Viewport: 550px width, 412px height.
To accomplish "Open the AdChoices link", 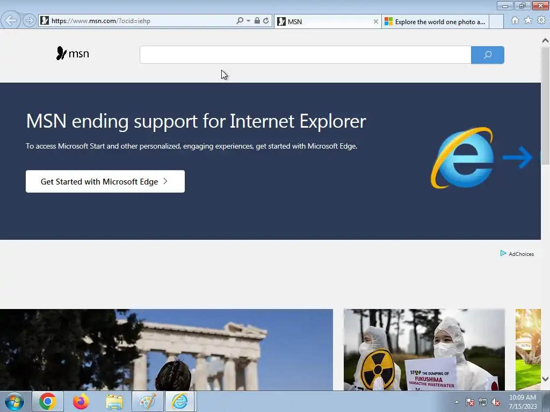I will pyautogui.click(x=521, y=254).
